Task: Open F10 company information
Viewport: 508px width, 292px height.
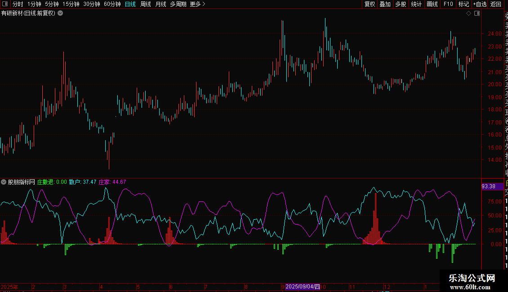Action: tap(448, 4)
